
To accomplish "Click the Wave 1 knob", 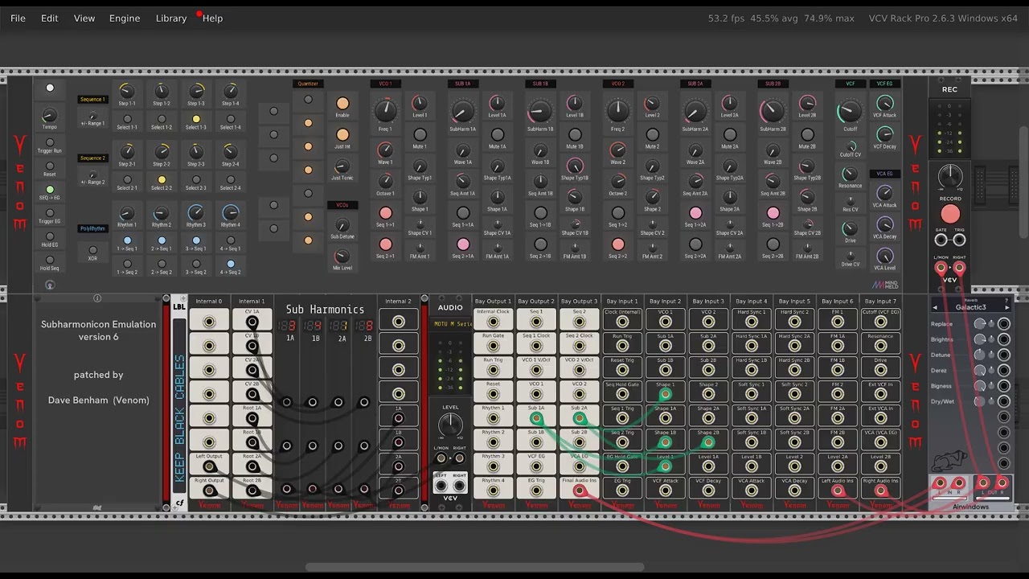I will pos(385,150).
